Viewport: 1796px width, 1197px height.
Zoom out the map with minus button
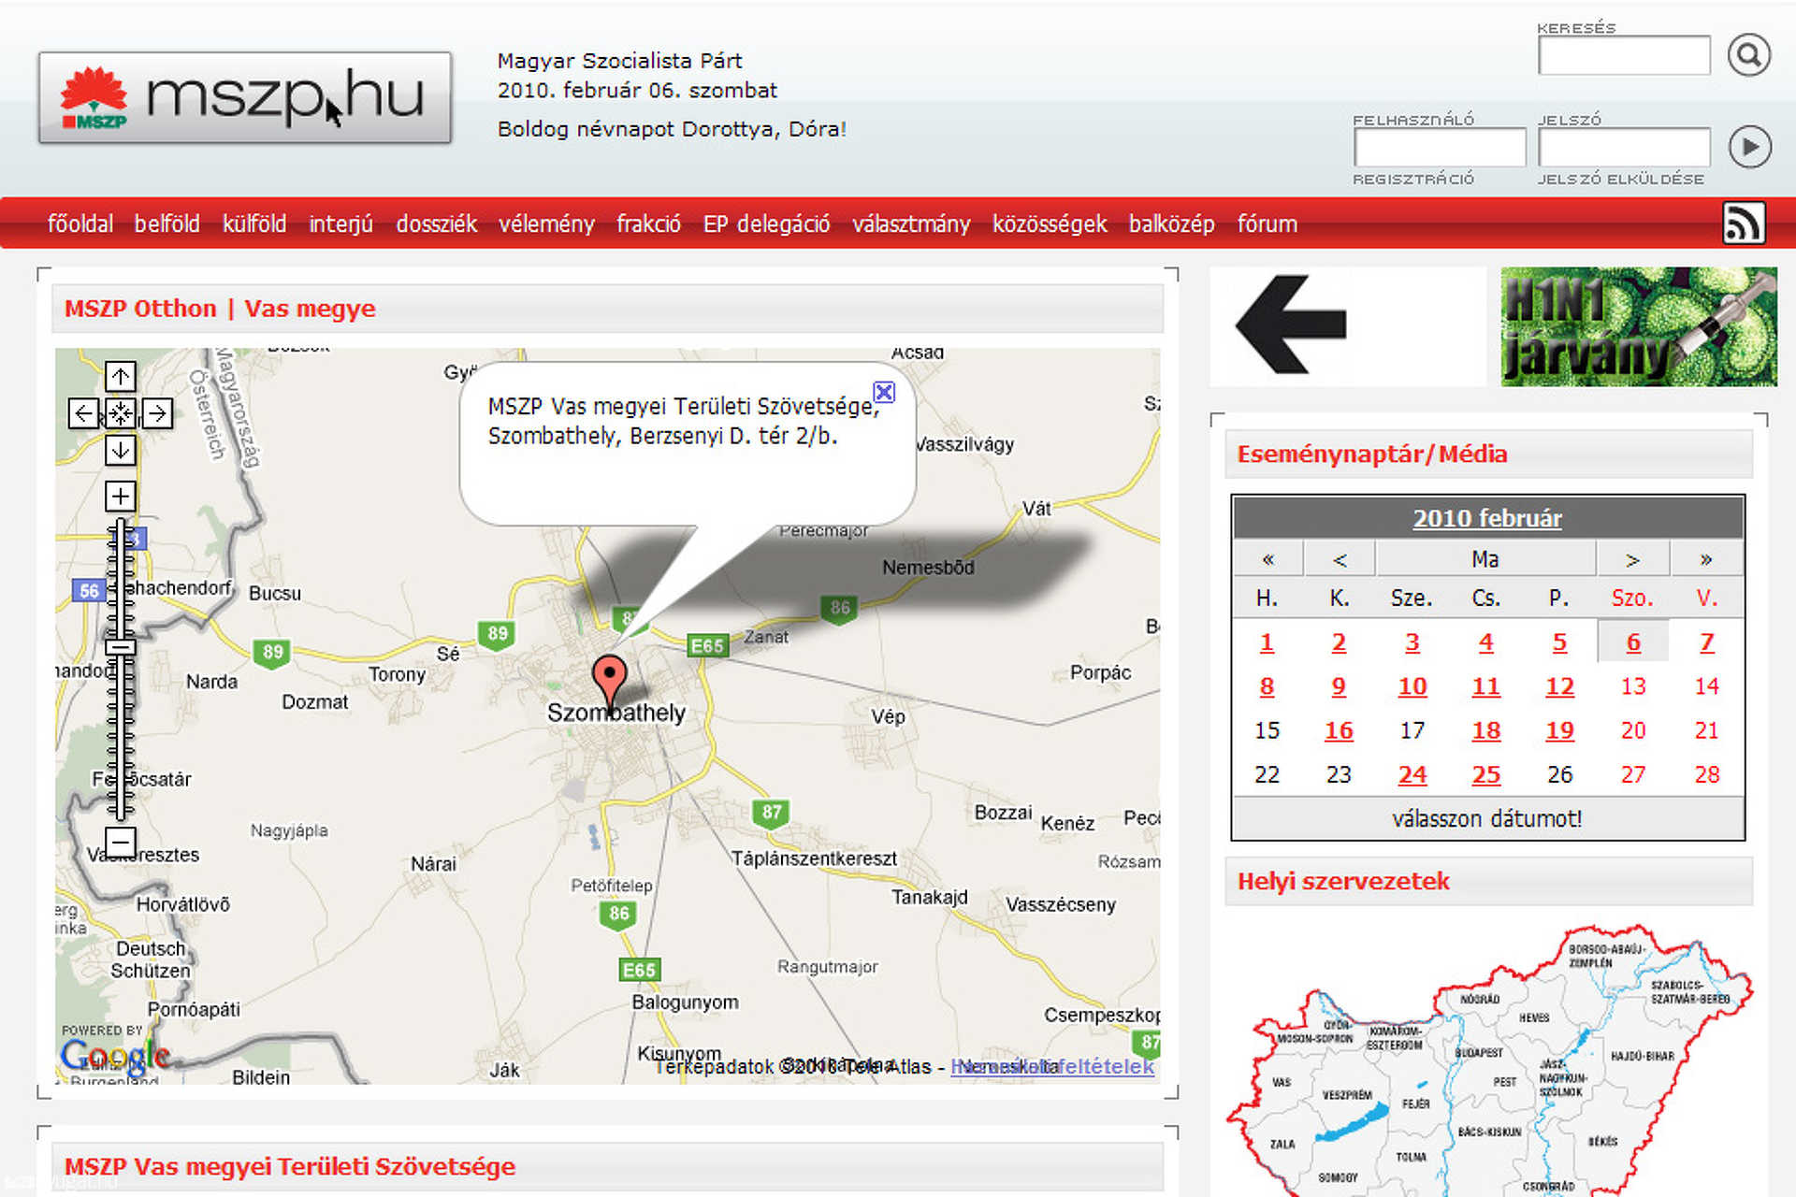coord(121,841)
